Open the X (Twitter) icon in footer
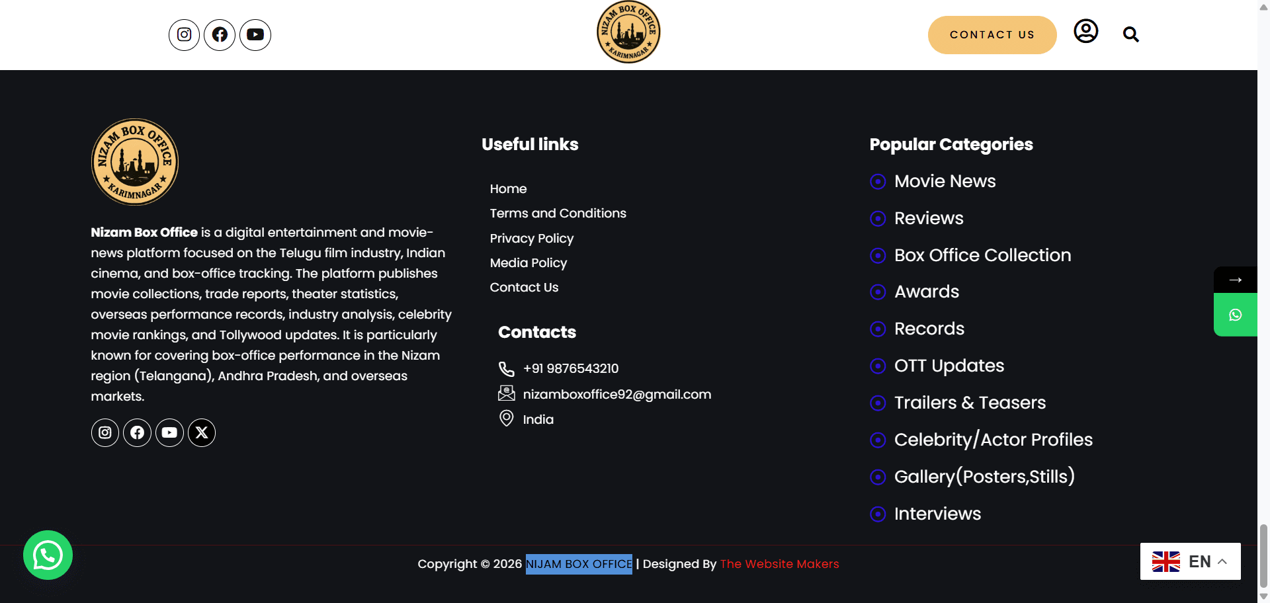Screen dimensions: 1270x603 202,432
